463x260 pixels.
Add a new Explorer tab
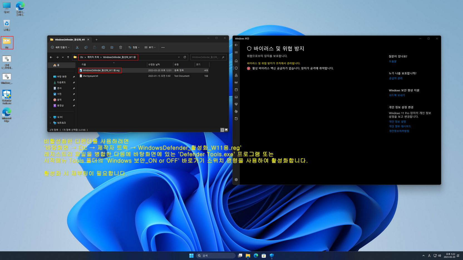click(x=97, y=40)
